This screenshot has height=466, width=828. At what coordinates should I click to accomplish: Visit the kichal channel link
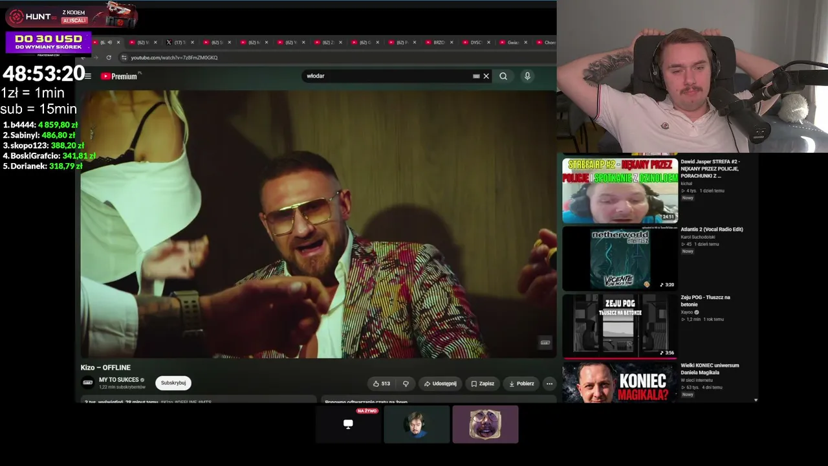tap(686, 184)
